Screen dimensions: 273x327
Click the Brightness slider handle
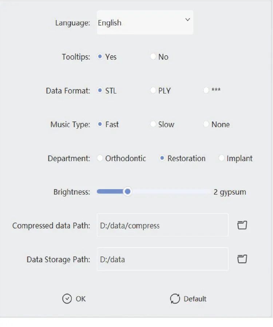127,192
